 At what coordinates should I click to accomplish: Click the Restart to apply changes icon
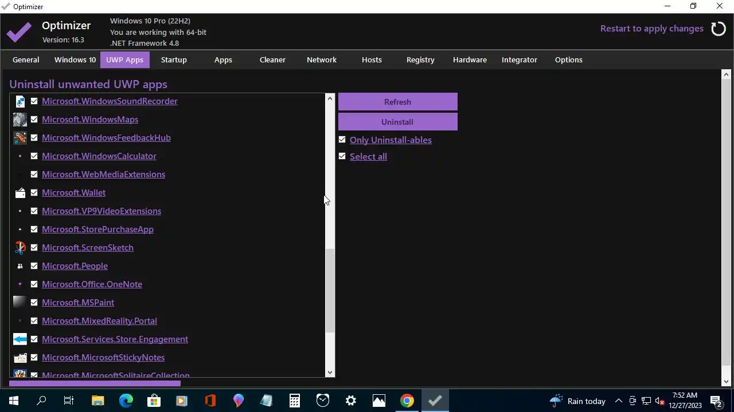[x=719, y=29]
